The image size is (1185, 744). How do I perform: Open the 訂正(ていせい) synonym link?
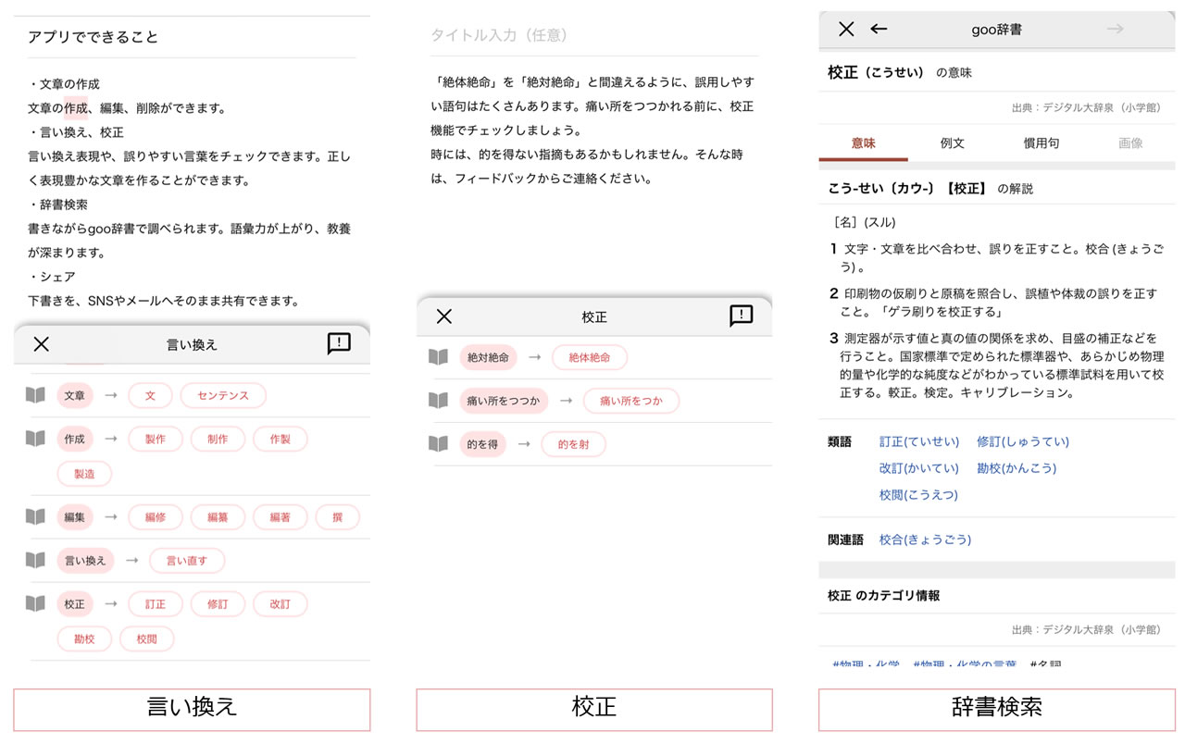point(918,441)
